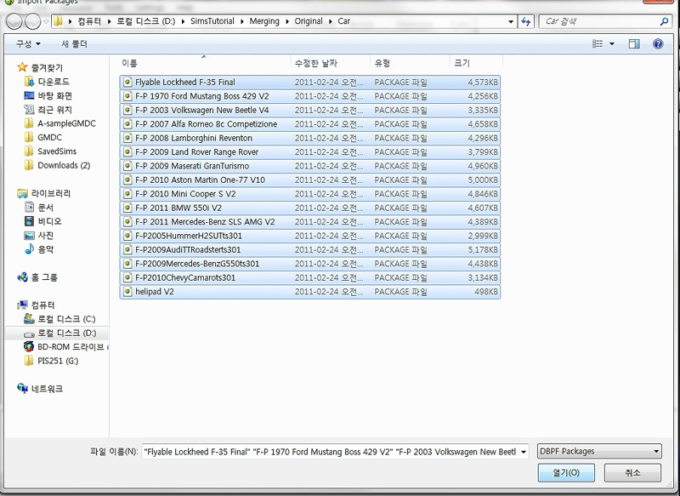The height and width of the screenshot is (496, 680).
Task: Sort by the 수정한 날짜 date column header
Action: pyautogui.click(x=330, y=63)
